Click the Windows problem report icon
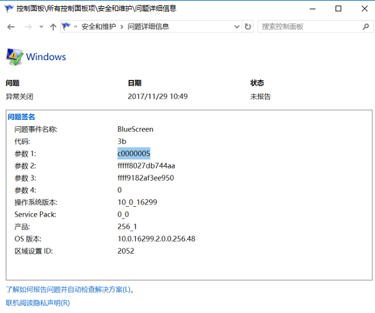 [x=14, y=57]
